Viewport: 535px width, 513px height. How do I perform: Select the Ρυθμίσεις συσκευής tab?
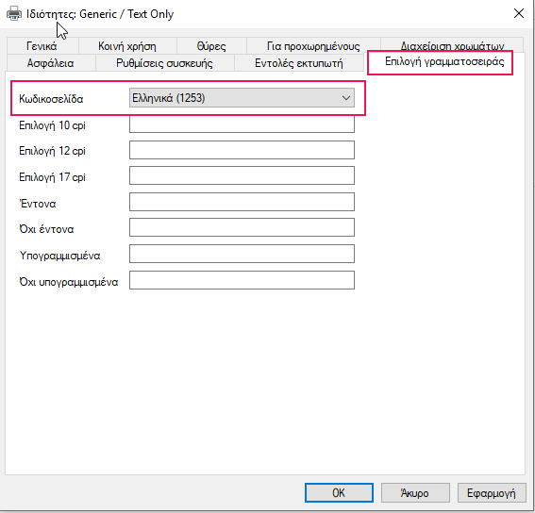164,63
